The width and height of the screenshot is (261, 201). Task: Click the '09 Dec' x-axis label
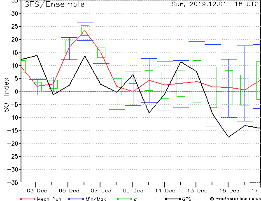click(x=133, y=191)
